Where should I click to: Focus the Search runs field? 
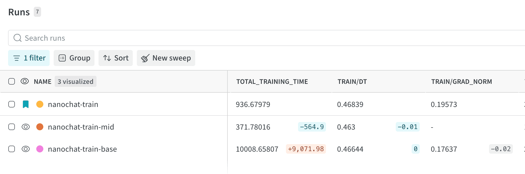(x=267, y=38)
